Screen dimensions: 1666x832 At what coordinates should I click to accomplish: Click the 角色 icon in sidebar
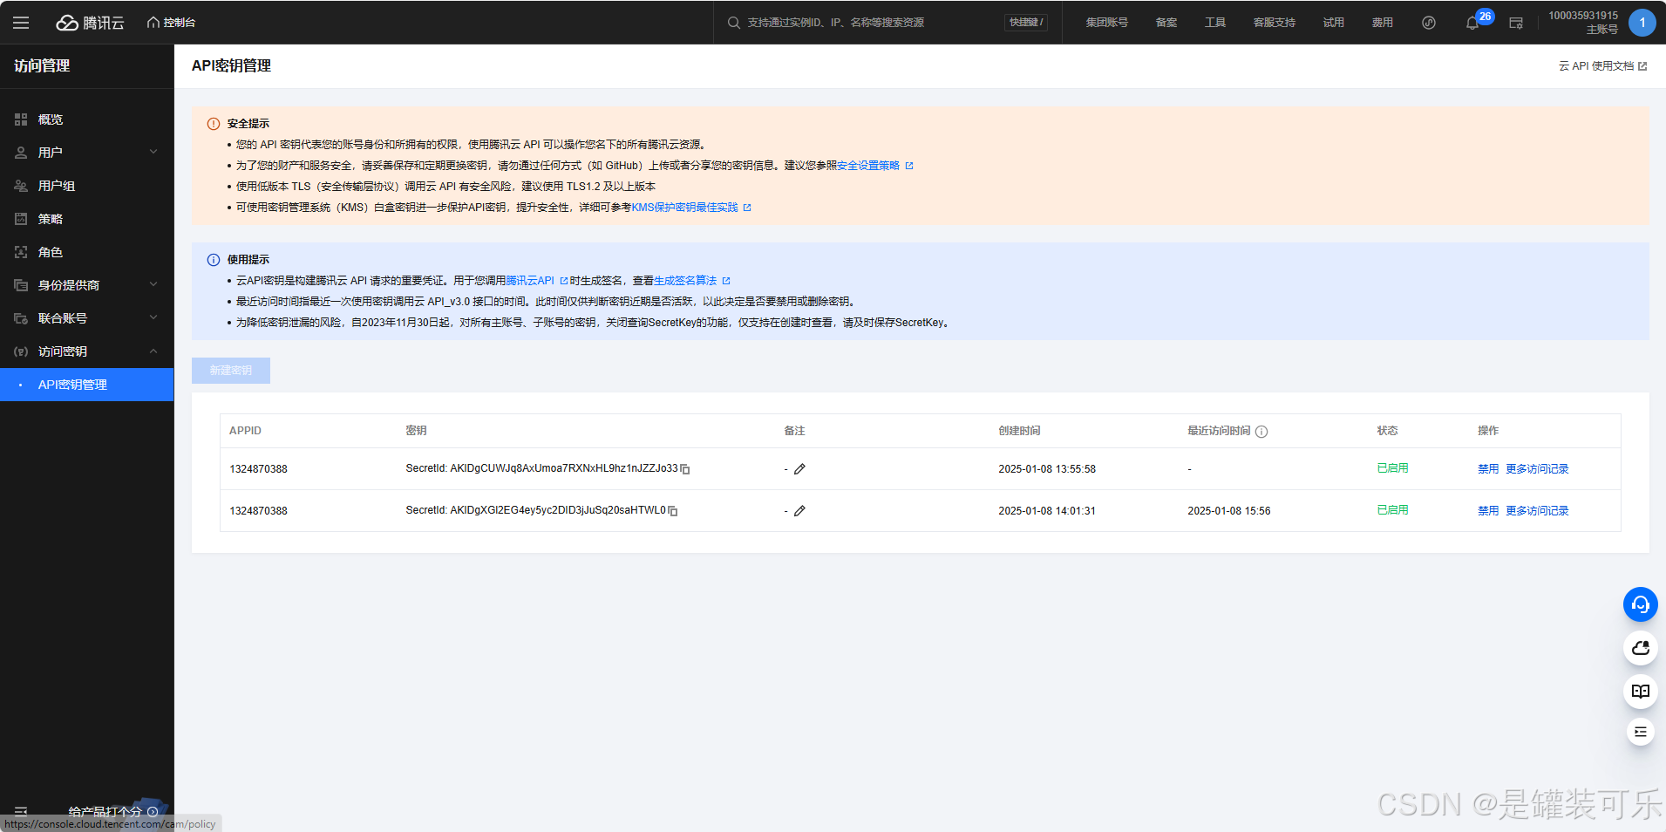[x=21, y=252]
